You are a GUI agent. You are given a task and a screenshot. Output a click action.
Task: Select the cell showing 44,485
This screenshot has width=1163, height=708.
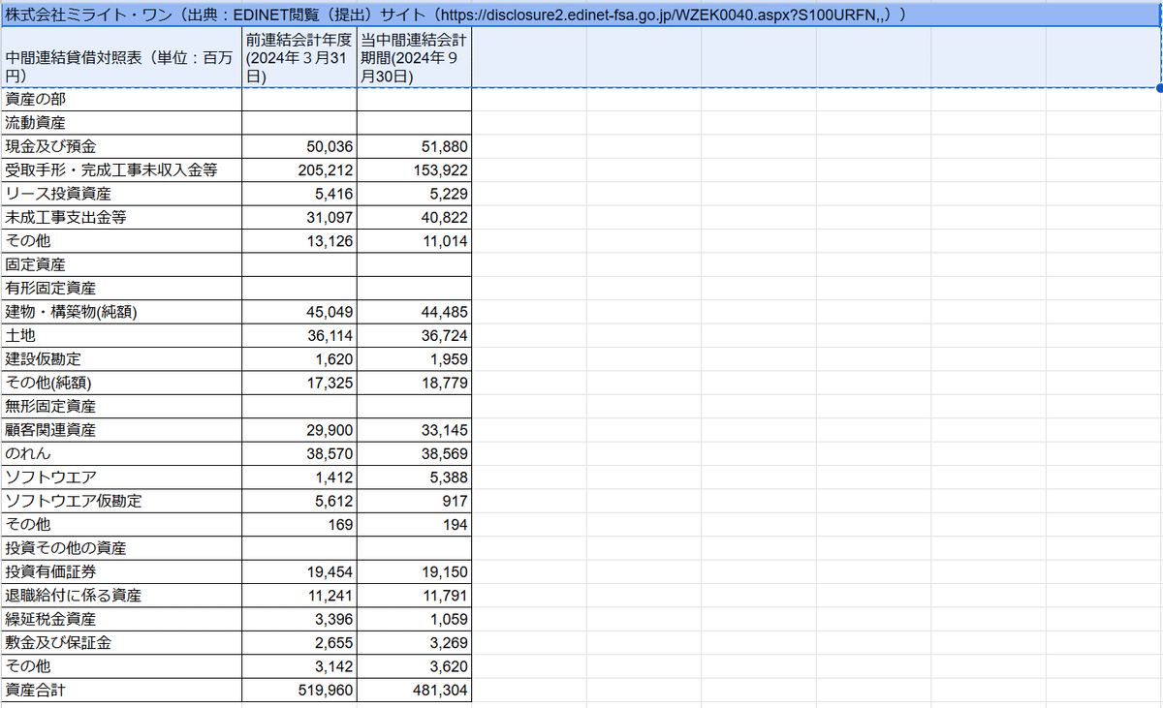click(x=414, y=312)
